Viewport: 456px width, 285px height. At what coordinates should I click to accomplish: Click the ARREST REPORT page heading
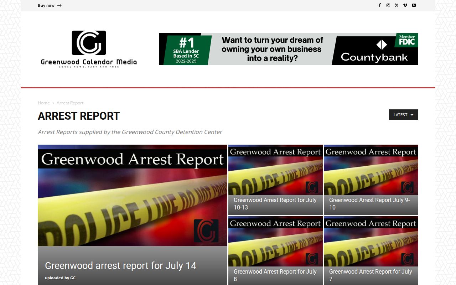79,116
